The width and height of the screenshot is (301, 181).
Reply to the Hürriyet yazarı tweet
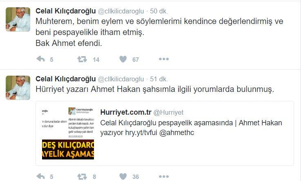click(41, 176)
